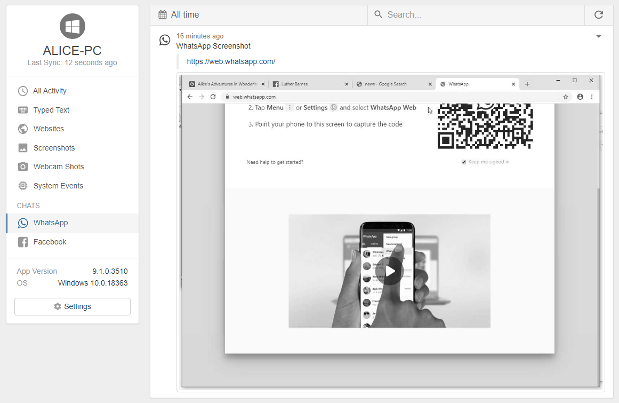Viewport: 619px width, 403px height.
Task: Click the chip icon beside System Events
Action: 23,186
